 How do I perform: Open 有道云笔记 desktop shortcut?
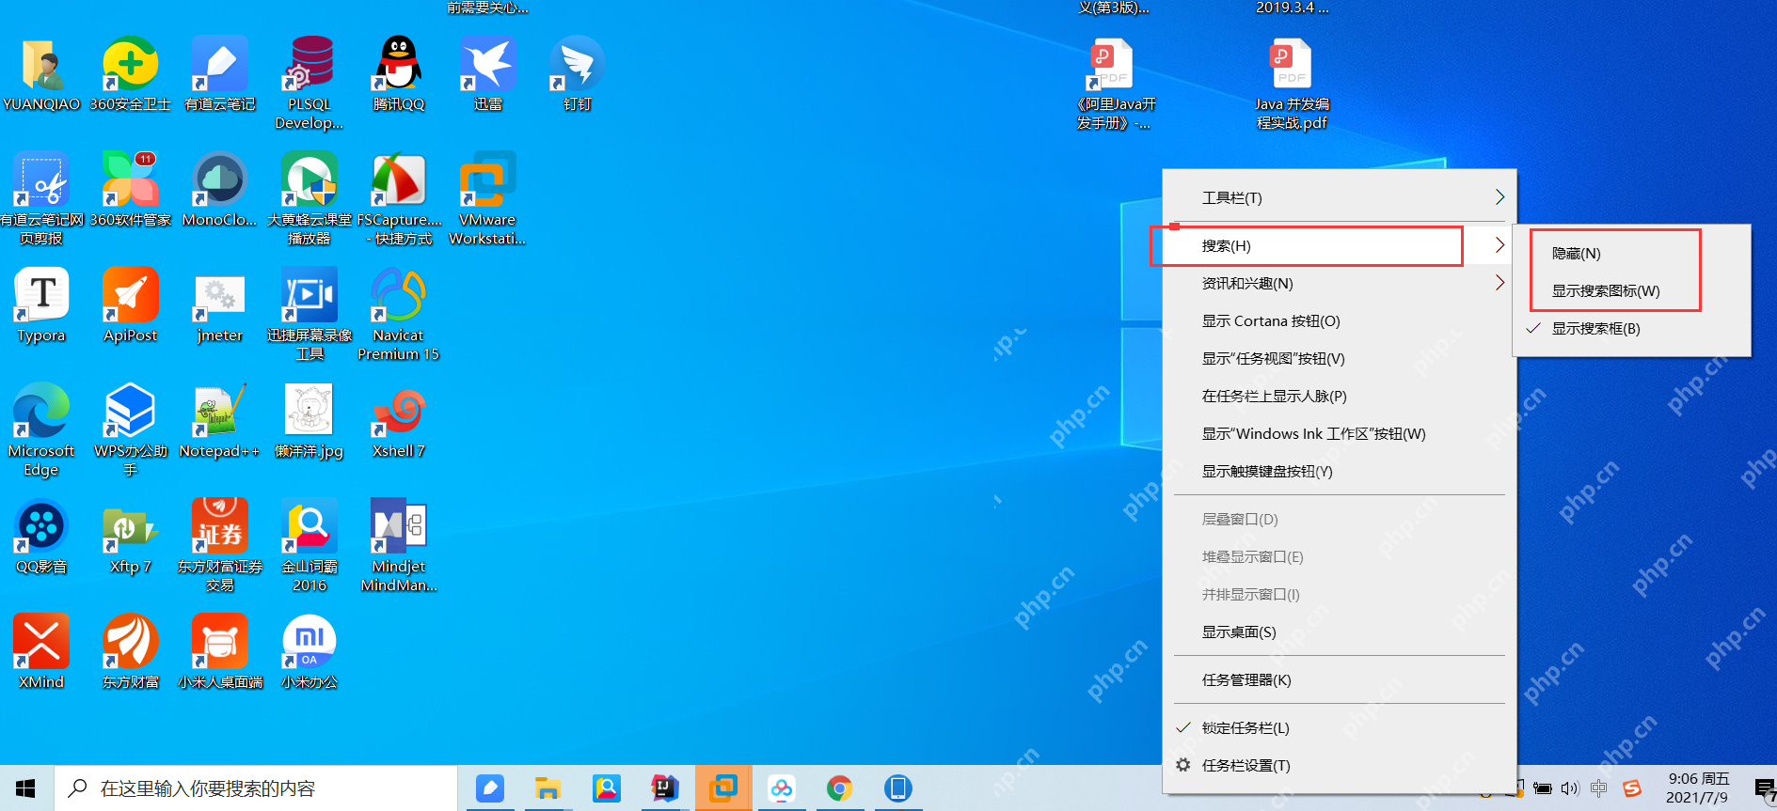click(x=220, y=64)
